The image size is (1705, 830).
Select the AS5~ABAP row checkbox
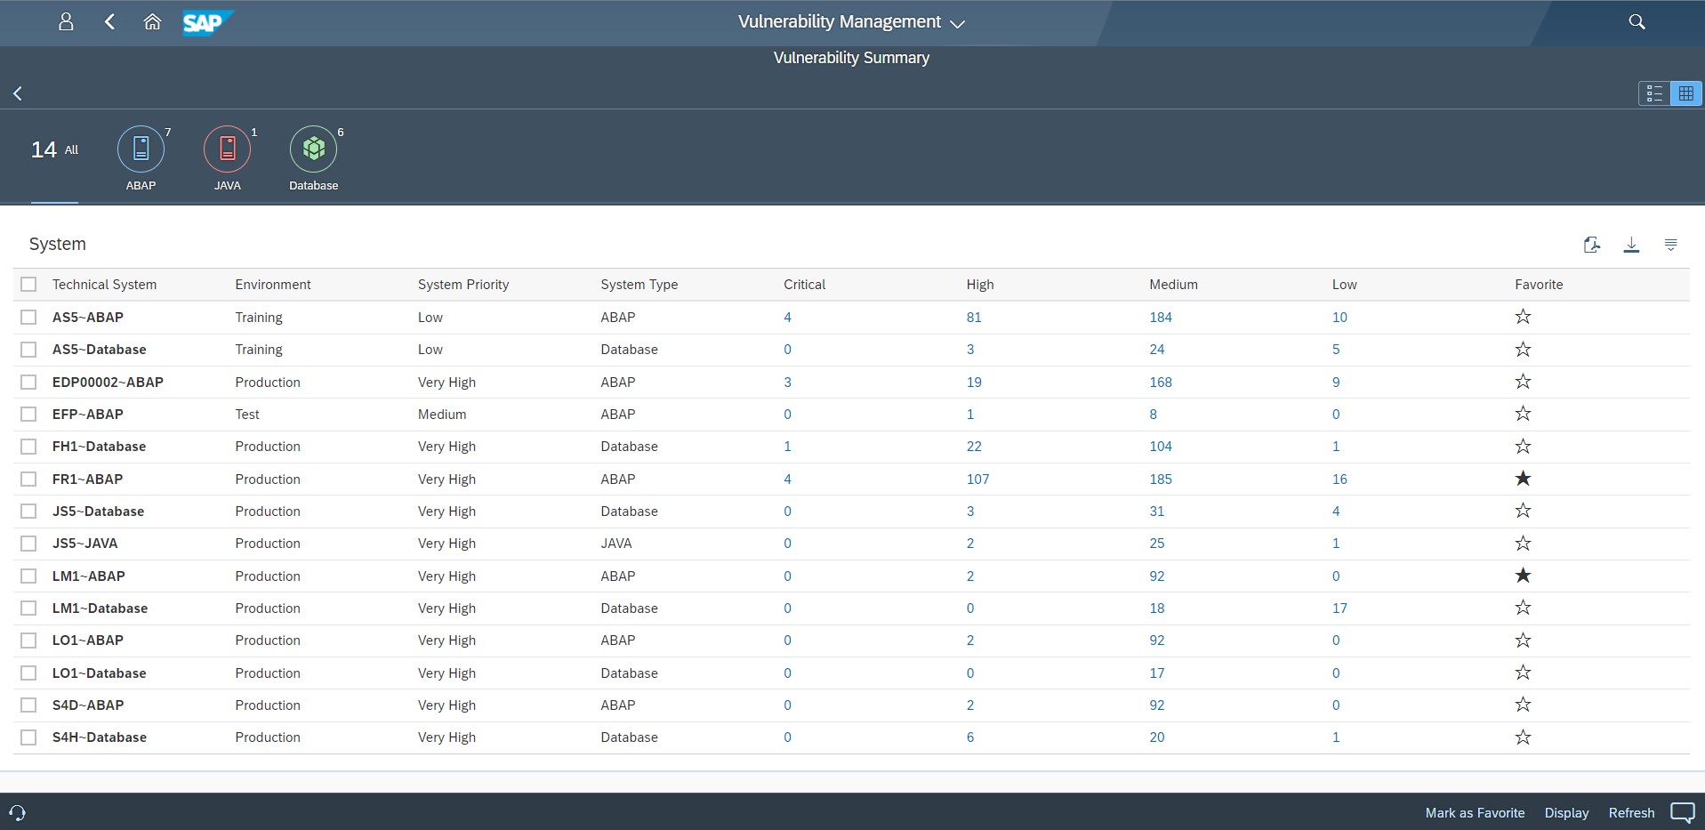pos(28,317)
